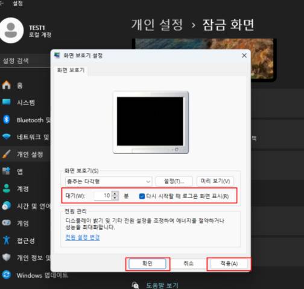This screenshot has width=304, height=289.
Task: Open Accounts (계정) person icon
Action: point(7,188)
